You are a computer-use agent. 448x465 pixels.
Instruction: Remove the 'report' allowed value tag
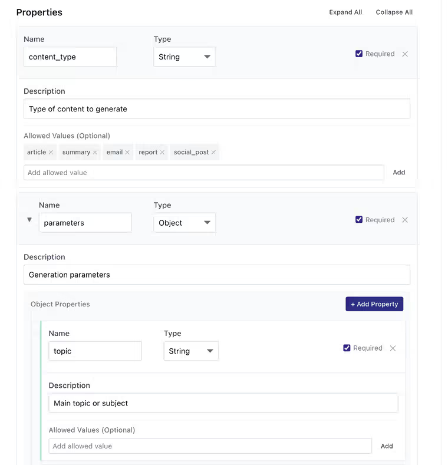162,152
